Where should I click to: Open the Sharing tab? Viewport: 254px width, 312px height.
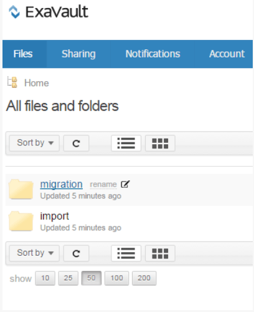78,54
